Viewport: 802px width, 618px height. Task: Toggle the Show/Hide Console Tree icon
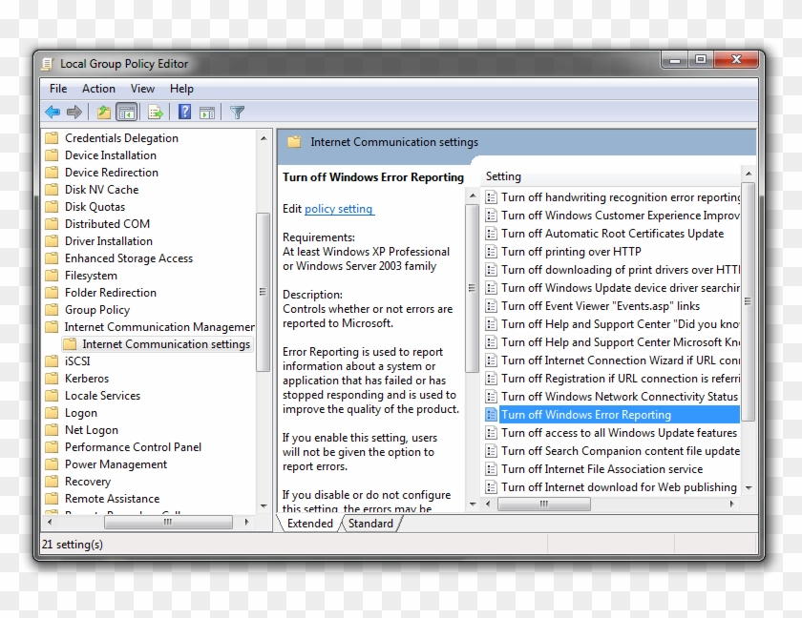pyautogui.click(x=127, y=112)
